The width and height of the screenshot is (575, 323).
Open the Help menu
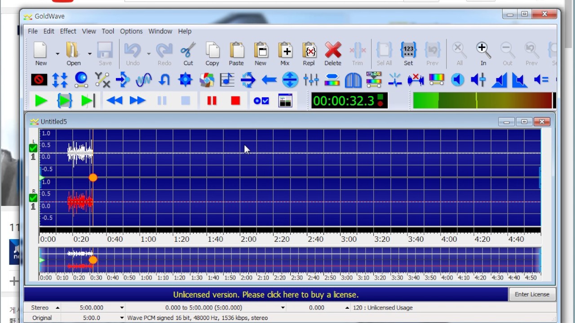(185, 31)
